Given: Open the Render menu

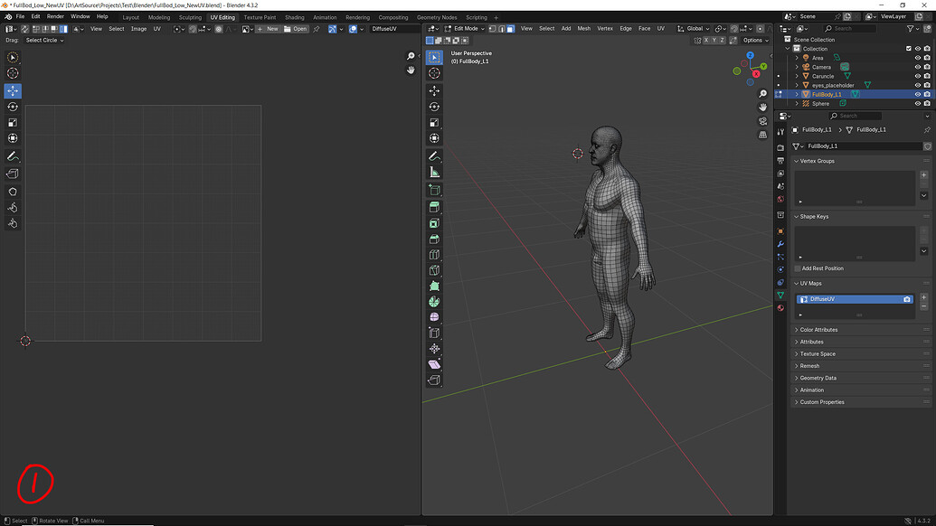Looking at the screenshot, I should point(55,16).
